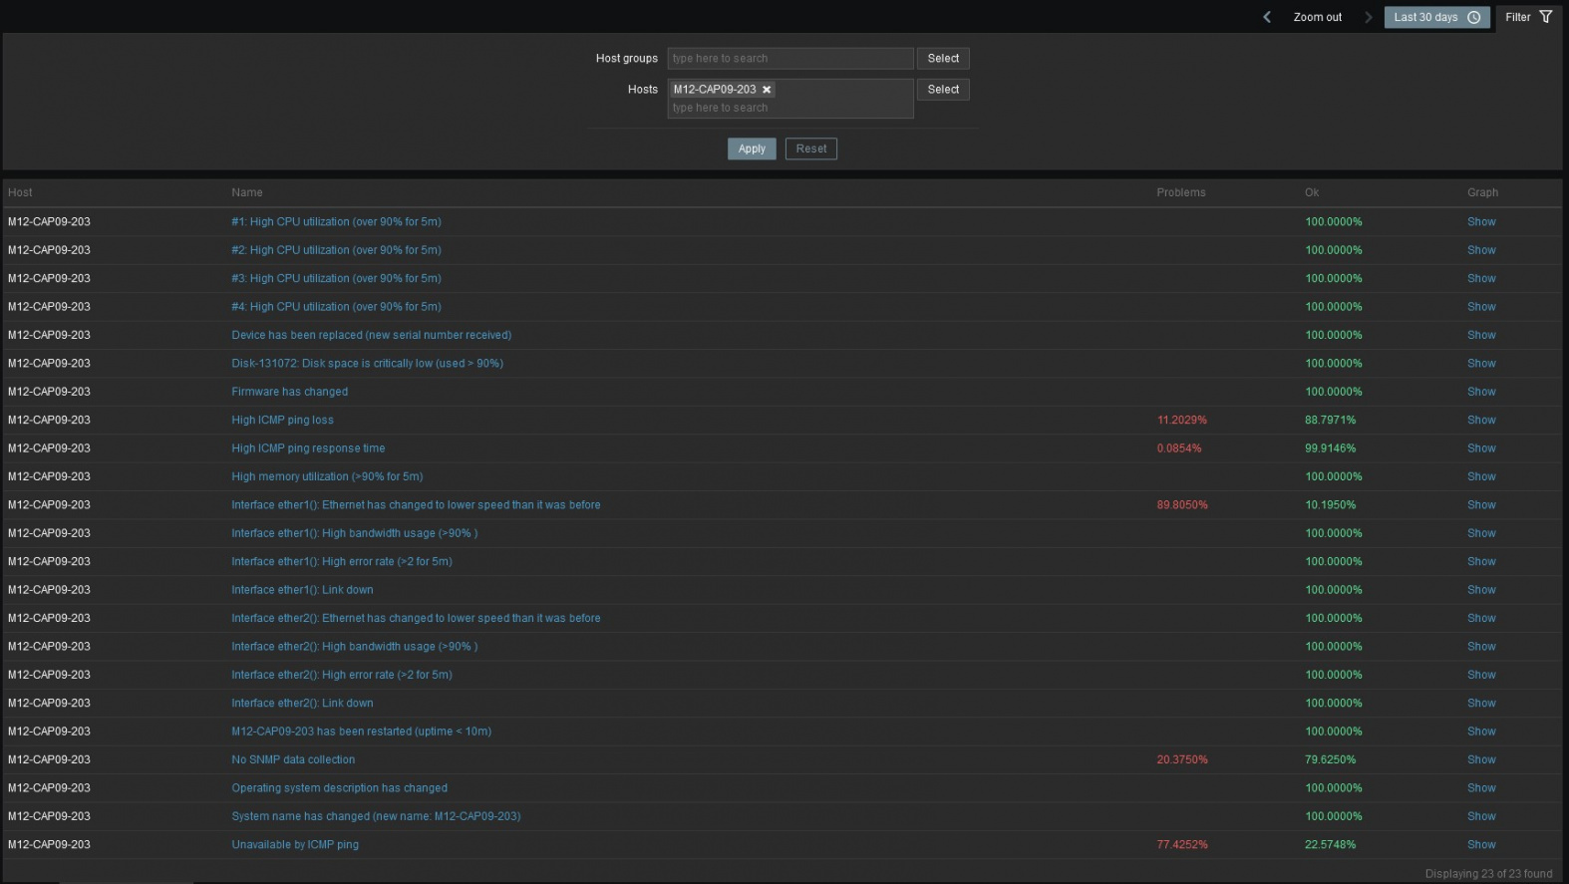The width and height of the screenshot is (1569, 884).
Task: Open ether2 High error rate trigger
Action: 342,675
